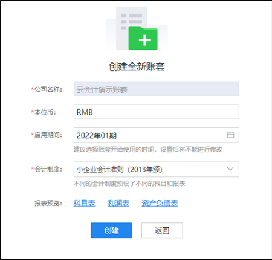Open the 科目表 preview link
This screenshot has height=260, width=272.
tap(84, 203)
